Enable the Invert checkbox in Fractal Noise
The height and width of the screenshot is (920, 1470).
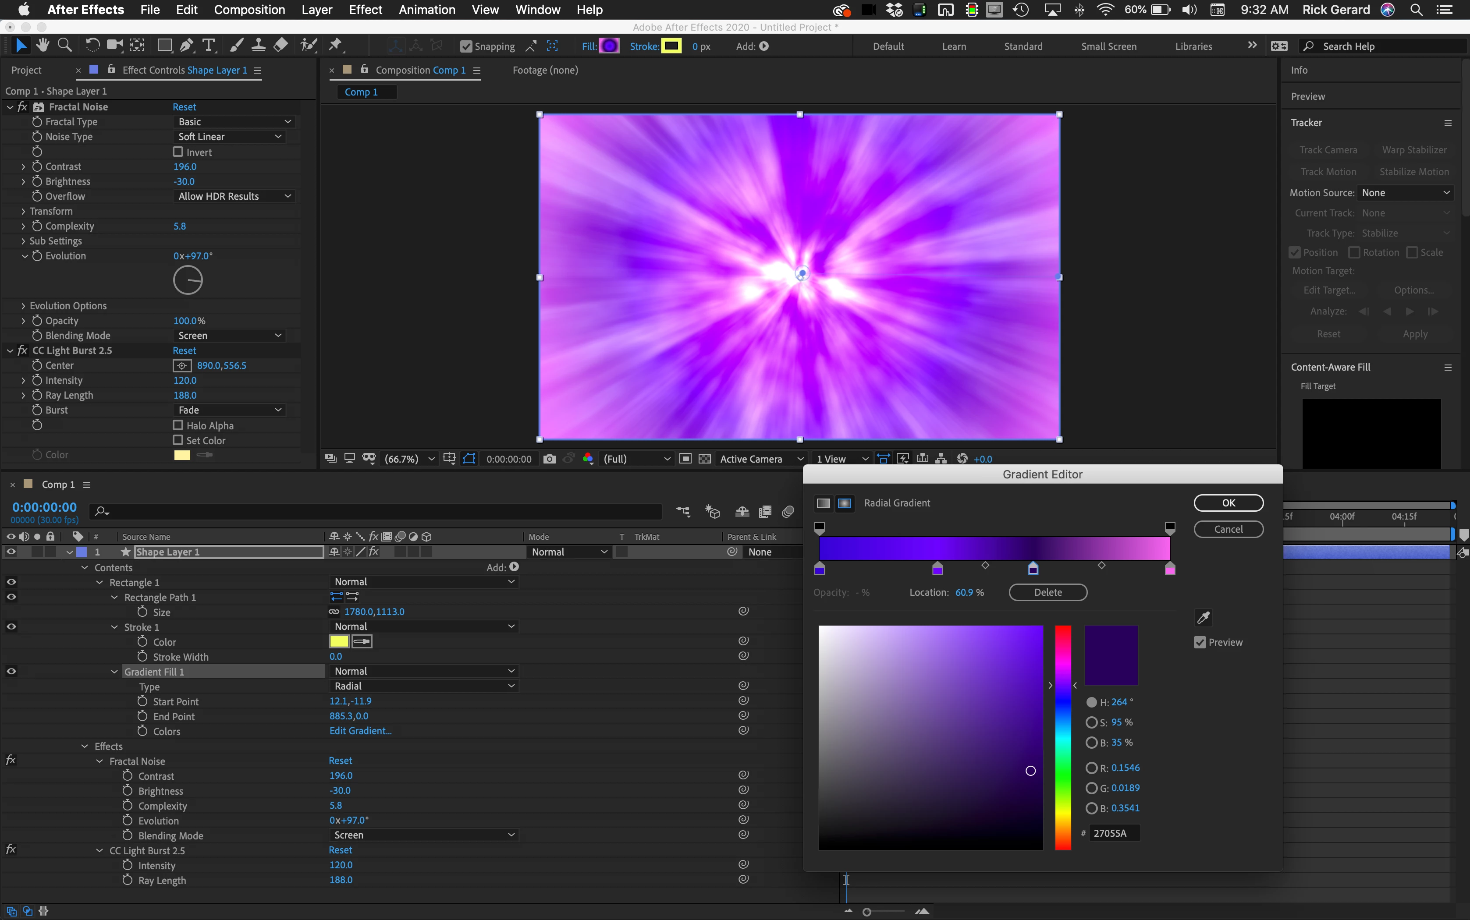(178, 152)
